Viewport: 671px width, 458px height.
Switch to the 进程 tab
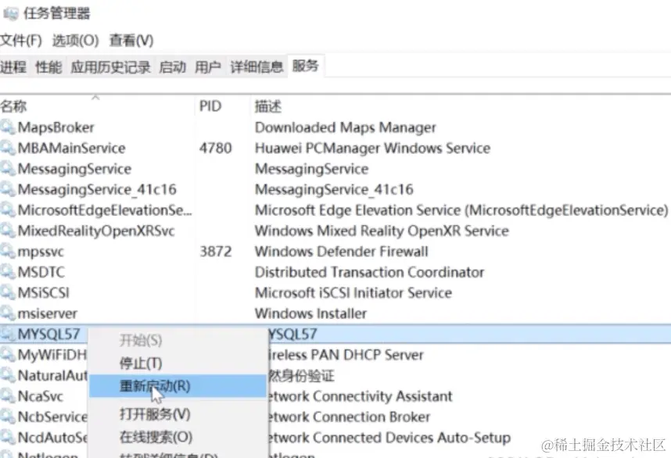[13, 67]
